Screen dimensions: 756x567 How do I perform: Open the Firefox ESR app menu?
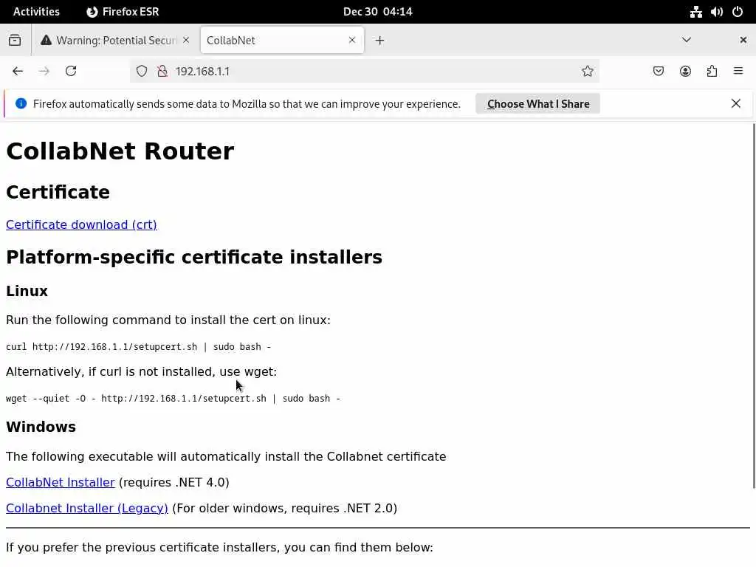123,12
